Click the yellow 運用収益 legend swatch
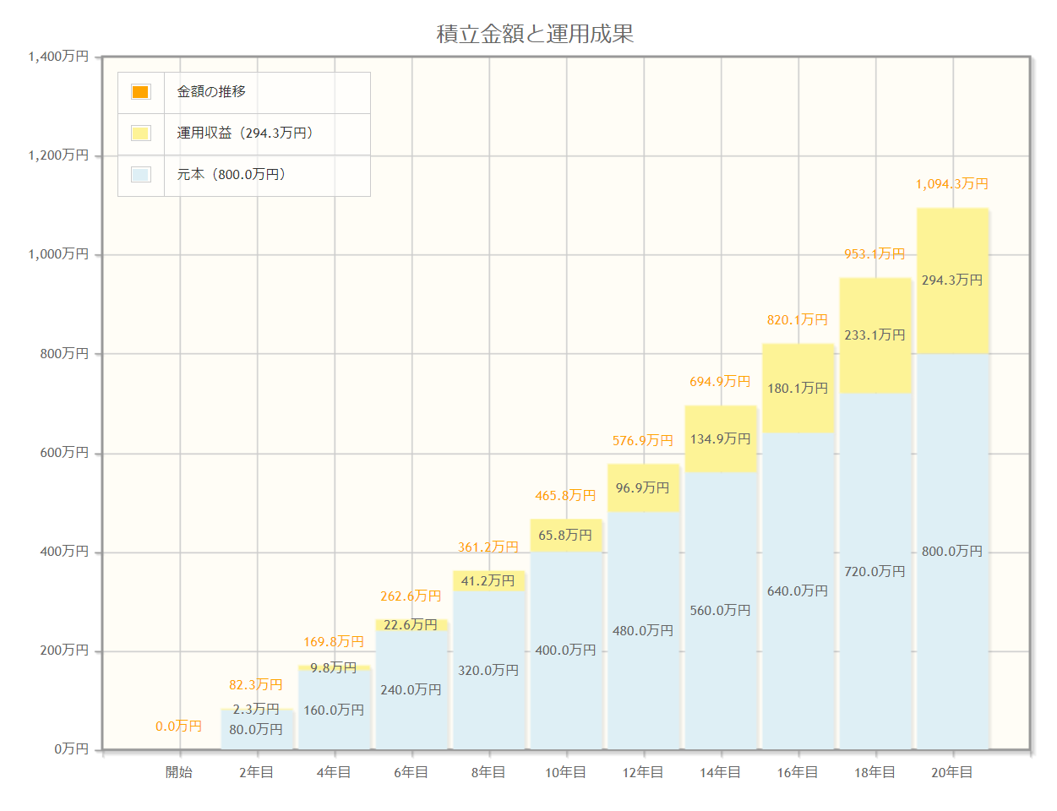 click(141, 133)
